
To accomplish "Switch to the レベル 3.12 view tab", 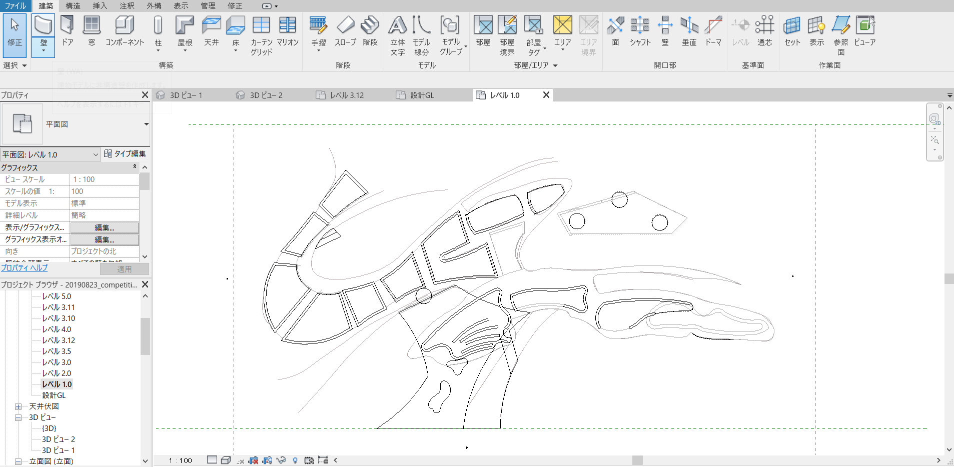I will click(x=347, y=95).
